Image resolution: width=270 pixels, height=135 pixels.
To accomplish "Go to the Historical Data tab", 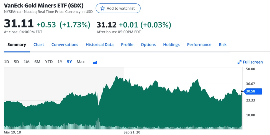I will point(100,44).
